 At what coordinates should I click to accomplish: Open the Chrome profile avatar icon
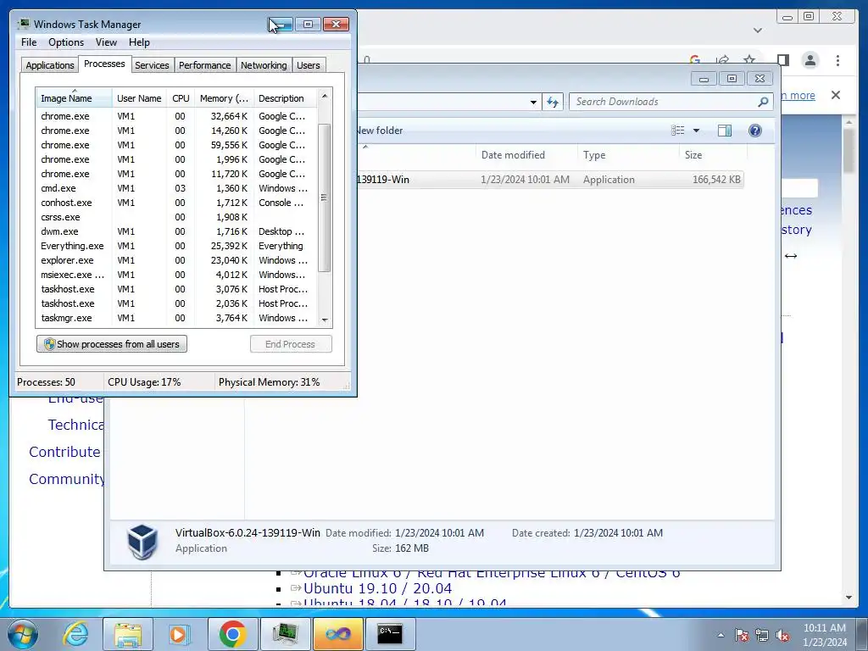(810, 60)
